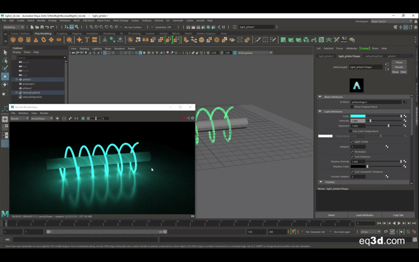Select pCylinder1 in the Outliner

29,84
